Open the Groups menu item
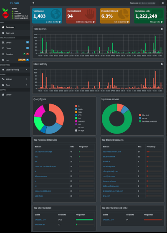 tap(15, 43)
